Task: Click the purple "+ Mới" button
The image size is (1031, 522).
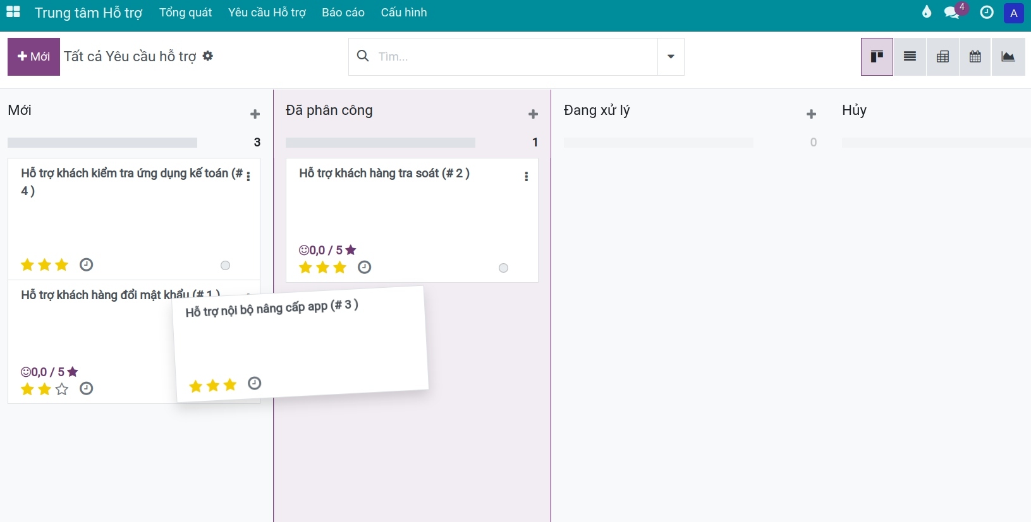Action: 34,57
